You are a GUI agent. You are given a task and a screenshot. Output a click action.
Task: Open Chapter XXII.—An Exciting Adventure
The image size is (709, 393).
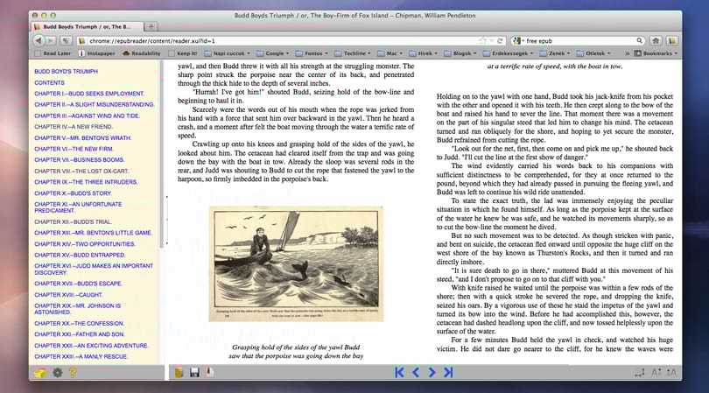coord(91,346)
